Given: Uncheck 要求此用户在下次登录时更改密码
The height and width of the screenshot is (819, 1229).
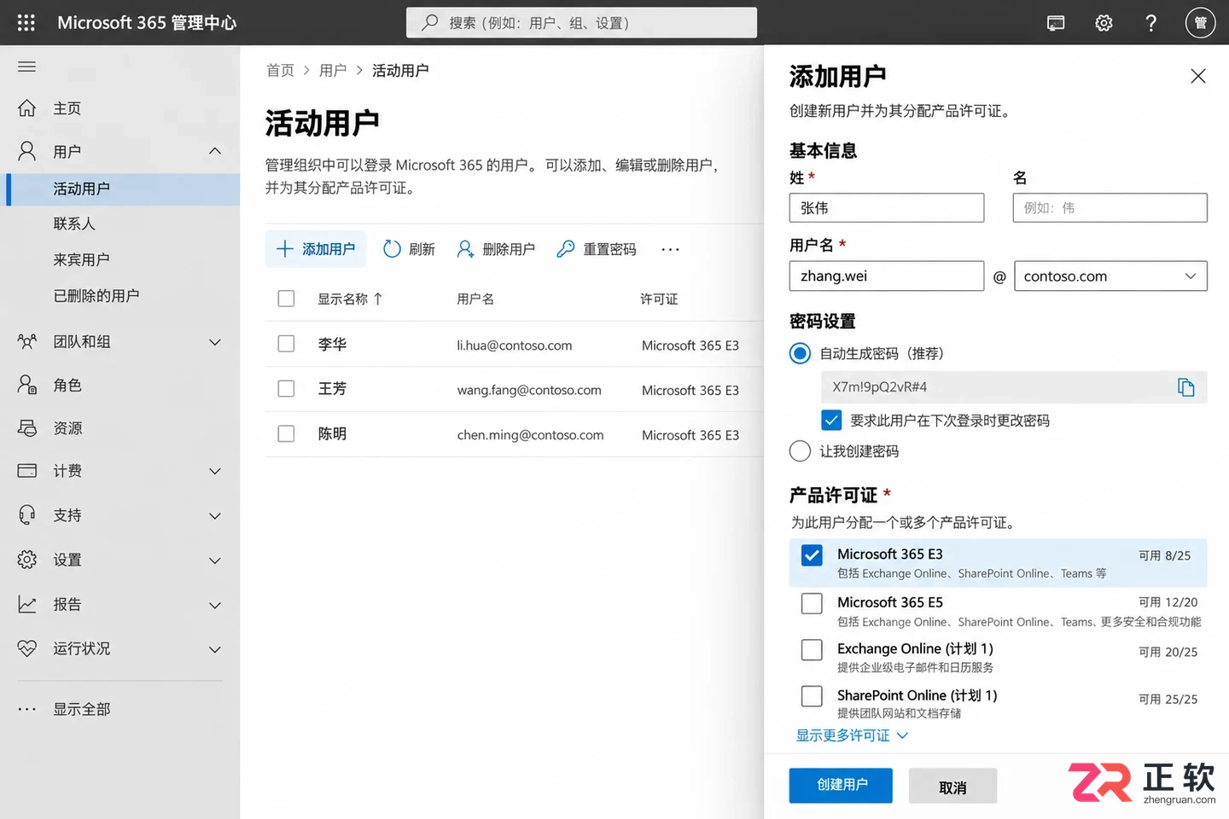Looking at the screenshot, I should pyautogui.click(x=831, y=421).
